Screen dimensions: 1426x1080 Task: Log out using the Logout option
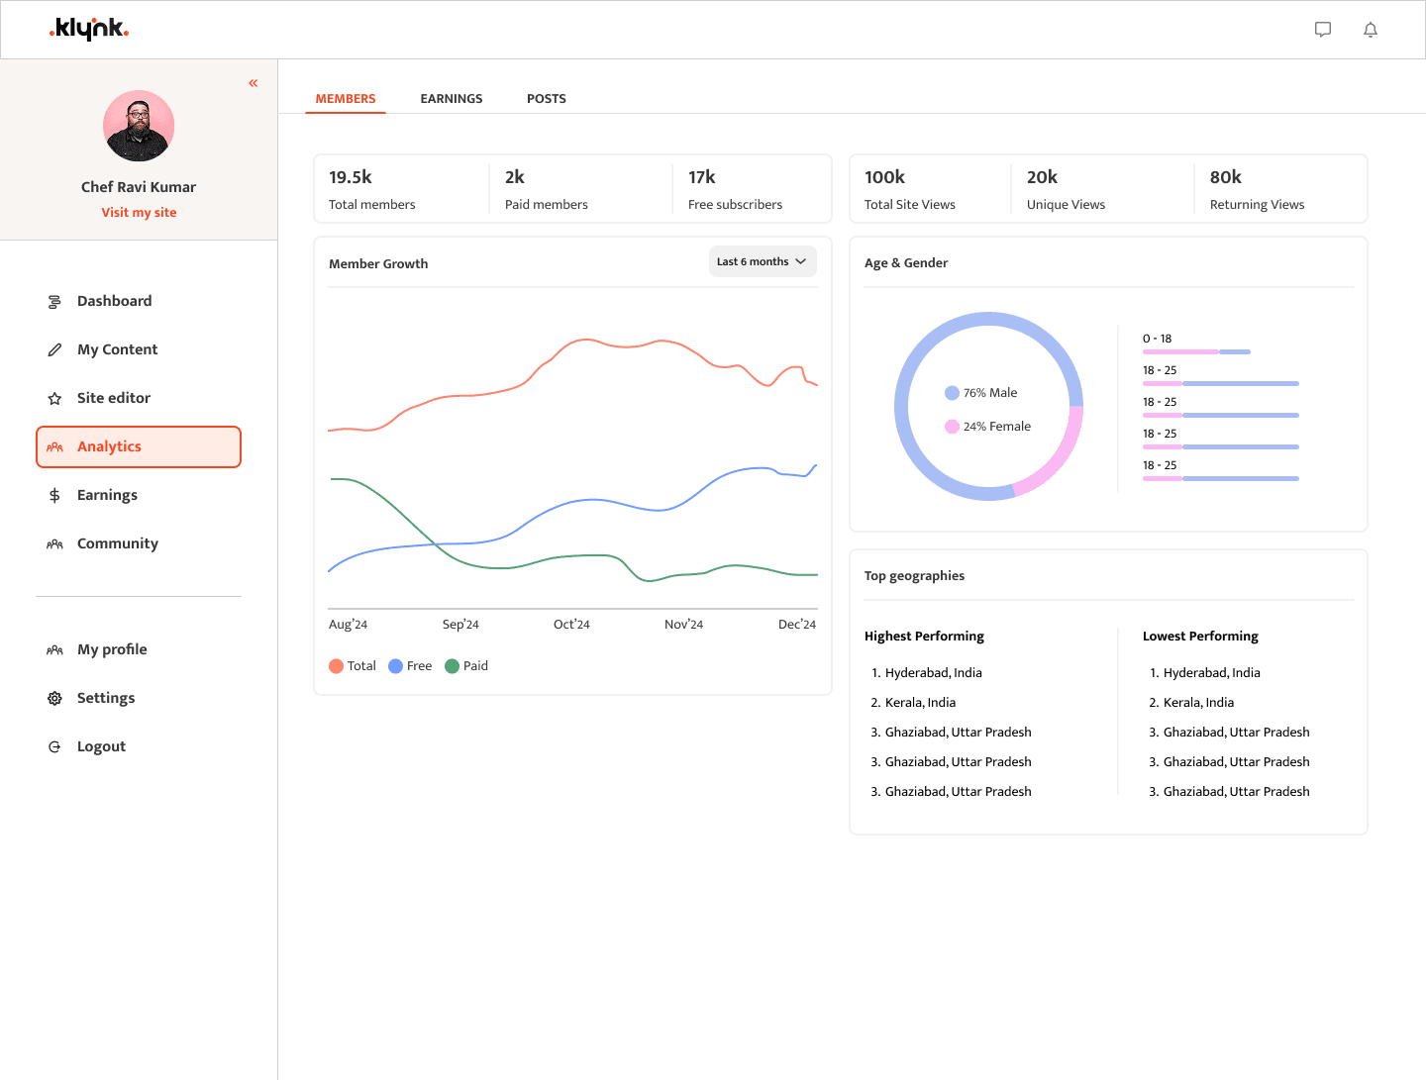[101, 745]
